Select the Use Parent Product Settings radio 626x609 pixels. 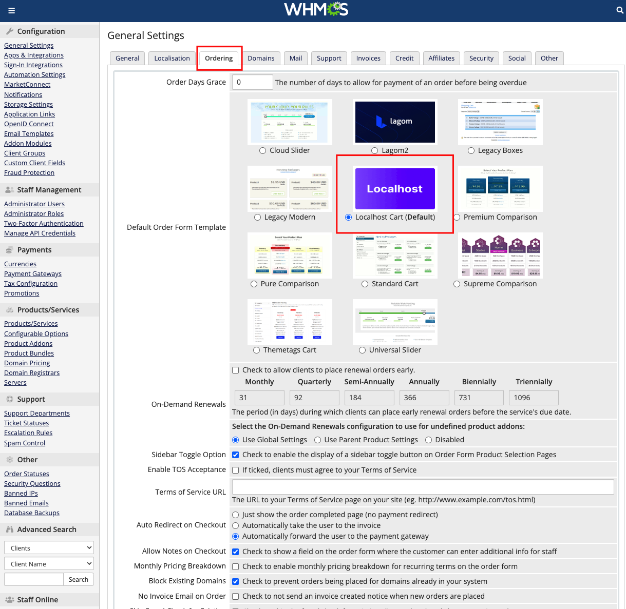(x=318, y=440)
